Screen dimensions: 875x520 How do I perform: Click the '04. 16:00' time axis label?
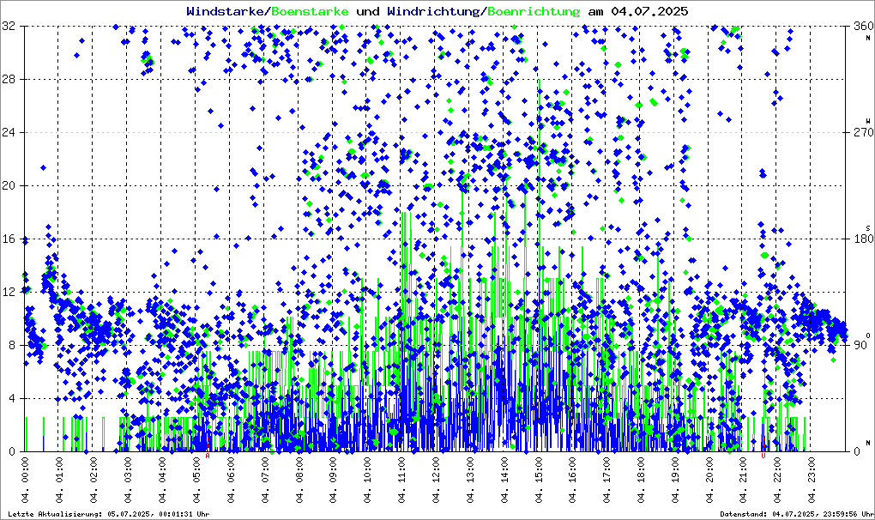pyautogui.click(x=572, y=480)
